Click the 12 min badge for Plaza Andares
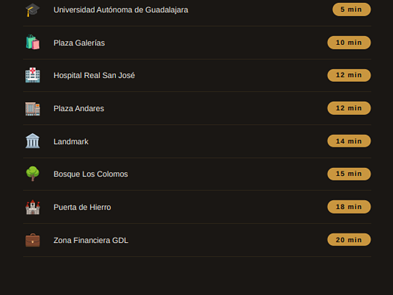This screenshot has height=295, width=393. tap(349, 108)
